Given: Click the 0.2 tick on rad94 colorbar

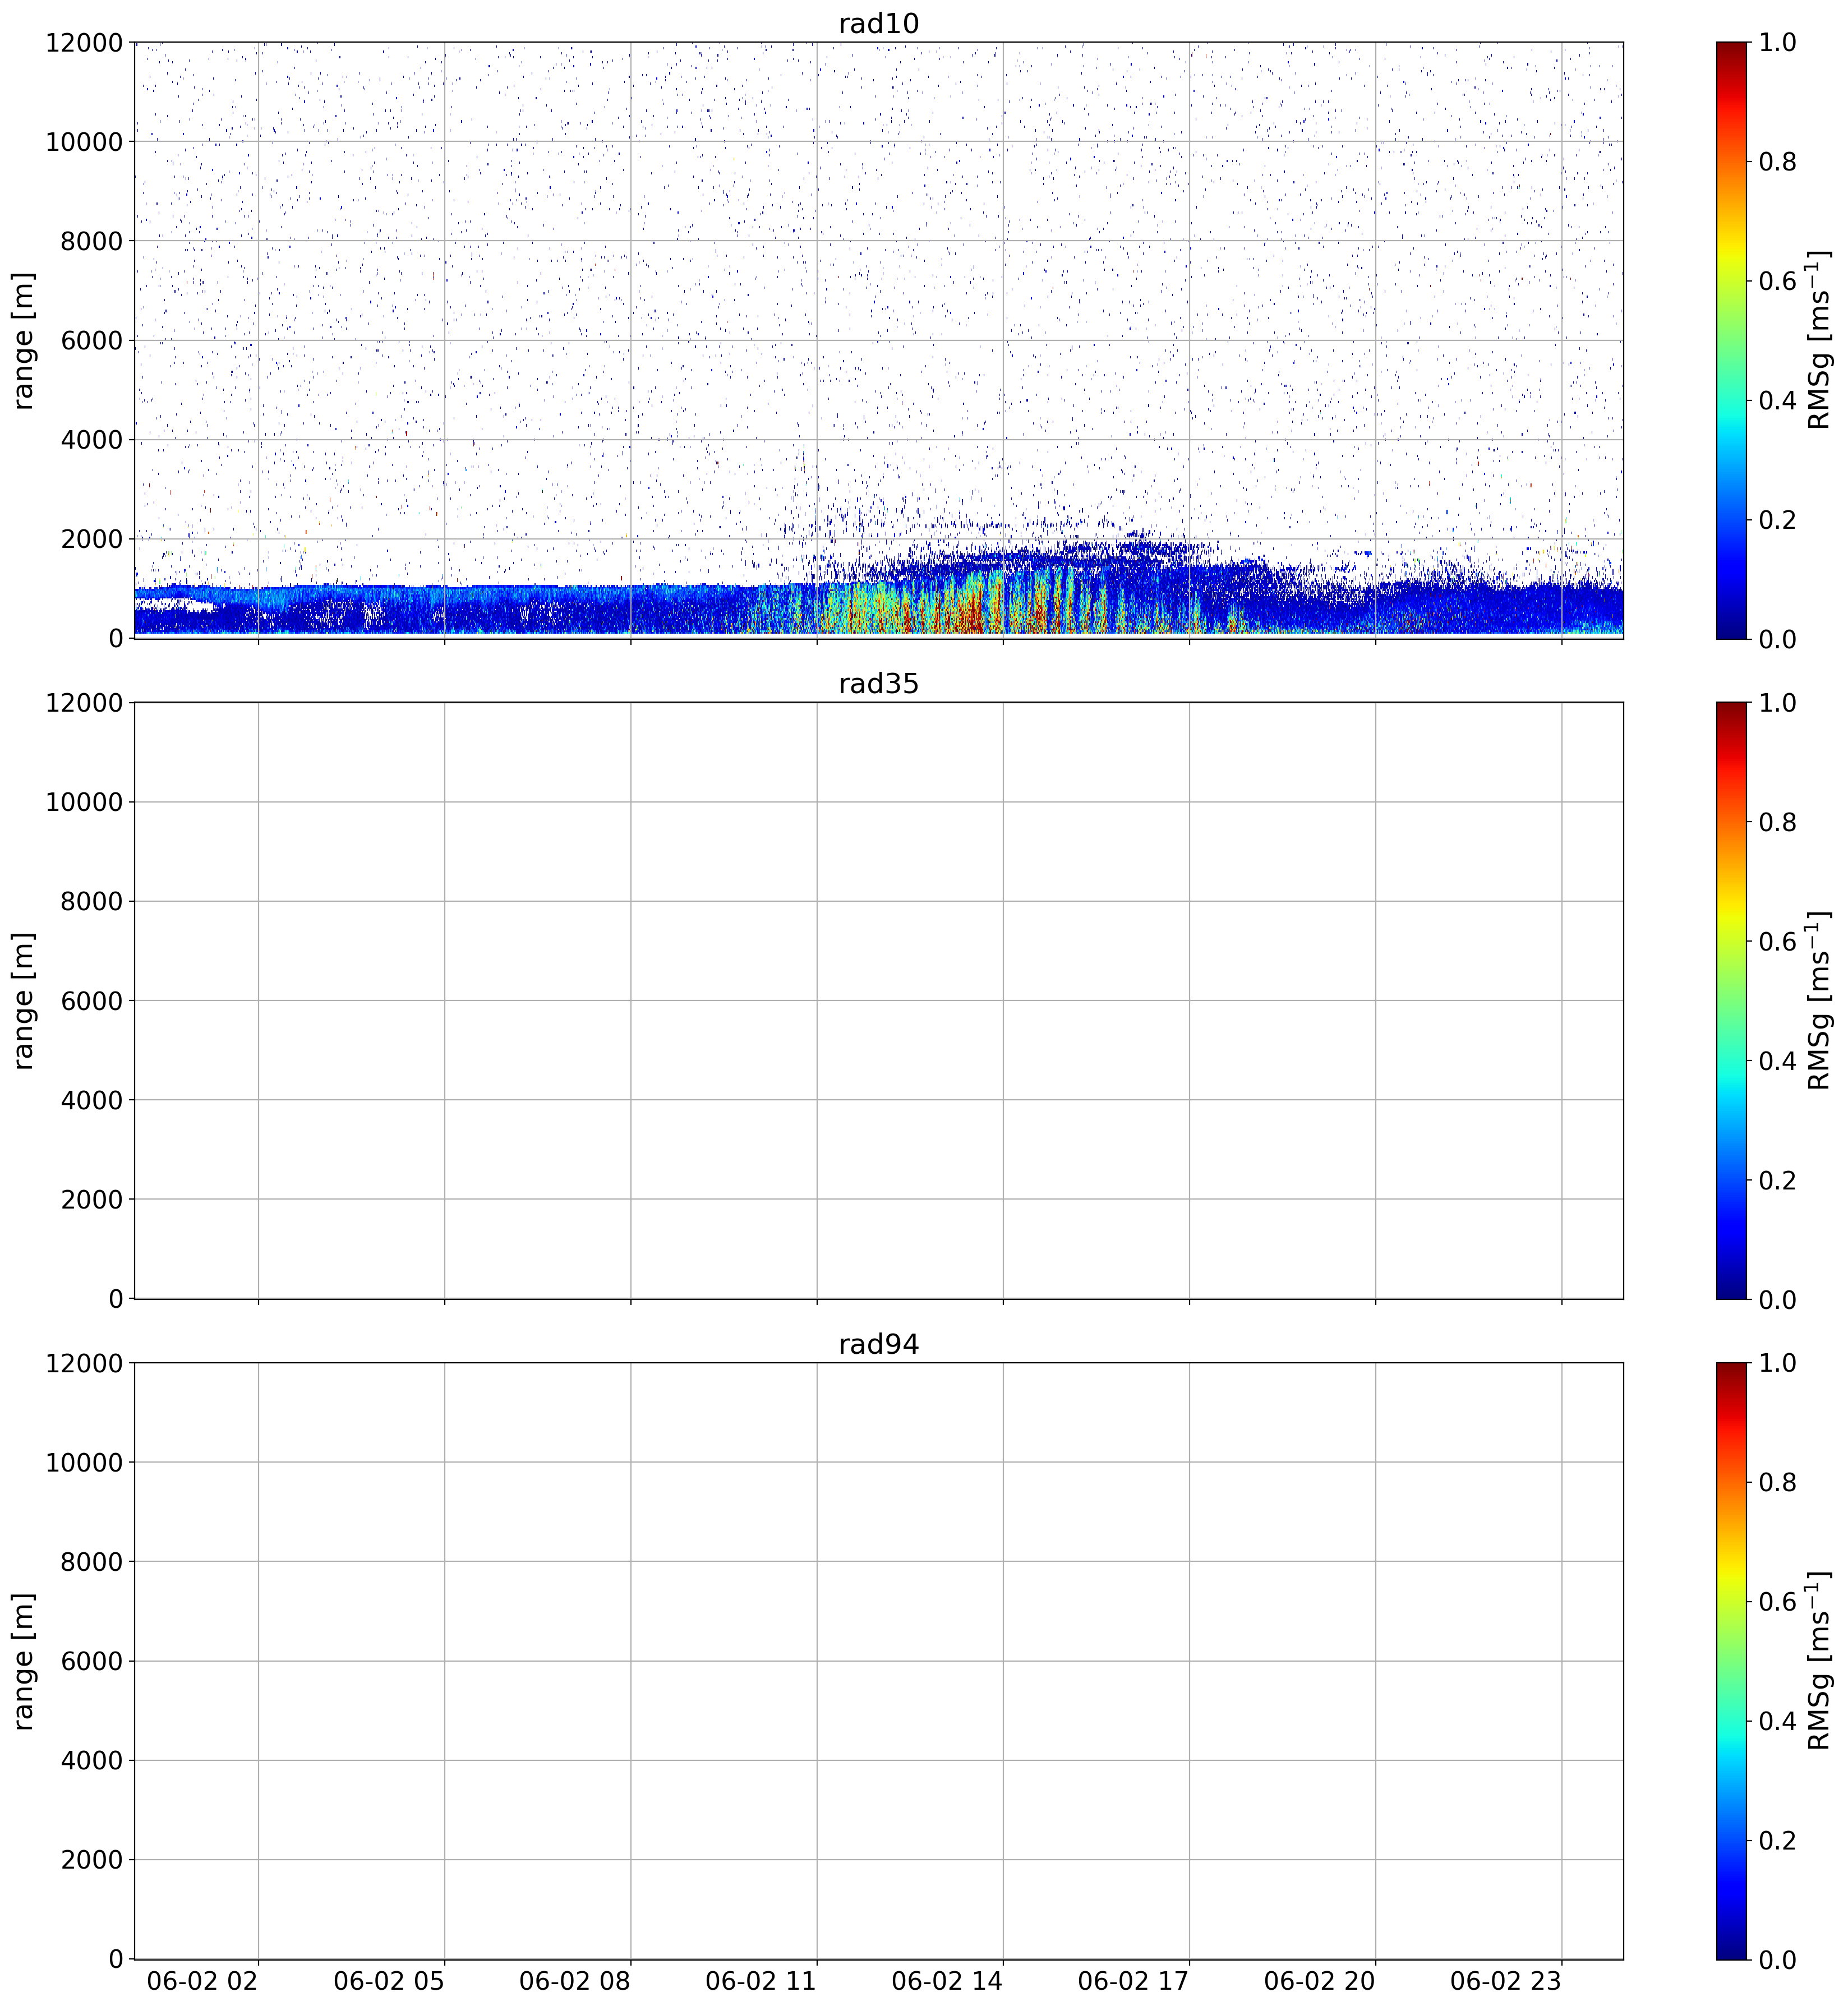Looking at the screenshot, I should click(x=1777, y=1841).
